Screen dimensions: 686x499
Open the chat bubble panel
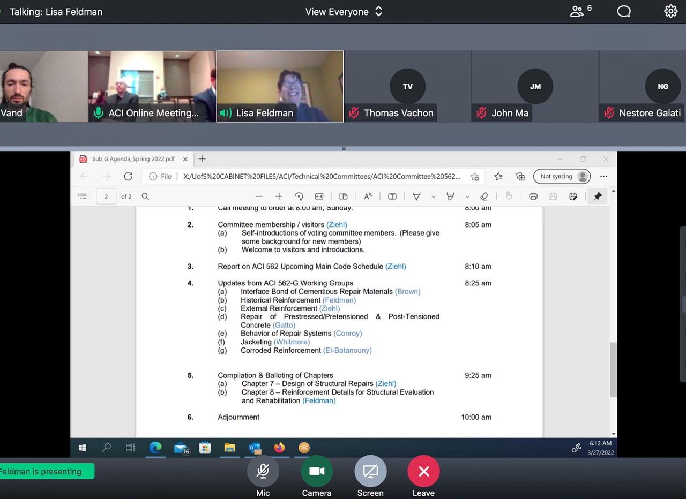pyautogui.click(x=624, y=11)
